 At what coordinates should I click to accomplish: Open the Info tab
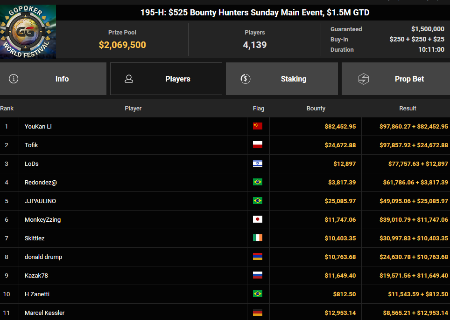coord(53,79)
